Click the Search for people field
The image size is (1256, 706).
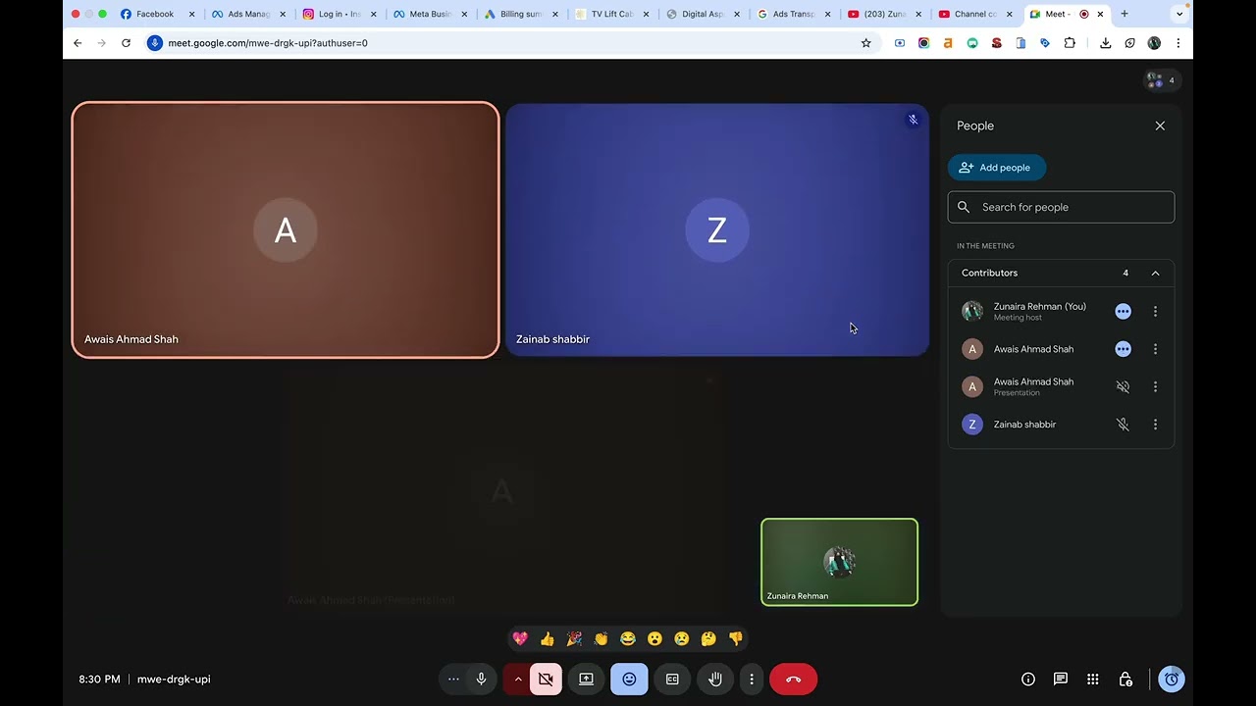coord(1061,207)
